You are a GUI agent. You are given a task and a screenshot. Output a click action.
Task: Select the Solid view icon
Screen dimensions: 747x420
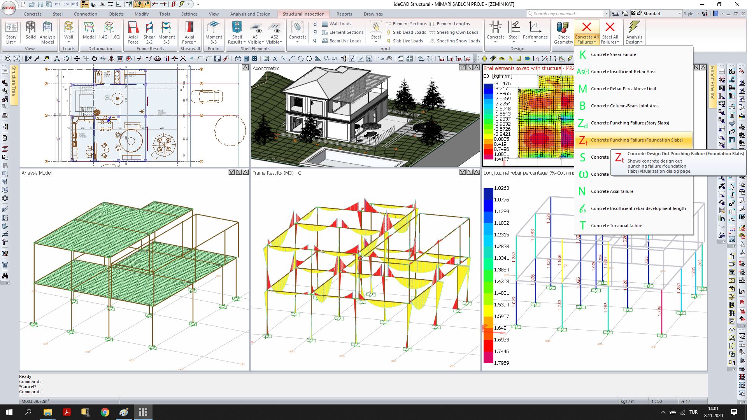tap(30, 32)
